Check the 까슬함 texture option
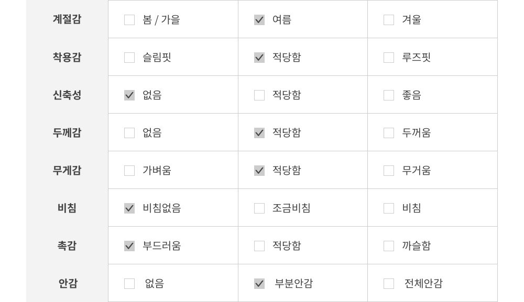Viewport: 524px width, 302px height. pyautogui.click(x=389, y=246)
